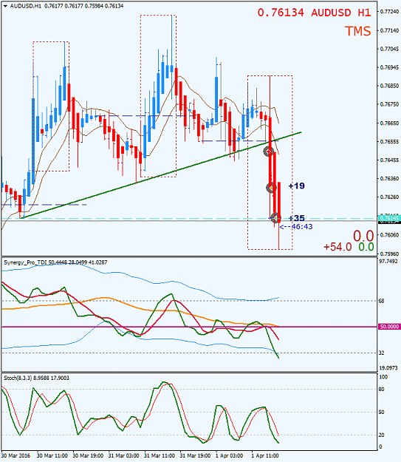This screenshot has width=401, height=462.
Task: Click TDI scale maximum 97.7492
Action: pyautogui.click(x=388, y=262)
